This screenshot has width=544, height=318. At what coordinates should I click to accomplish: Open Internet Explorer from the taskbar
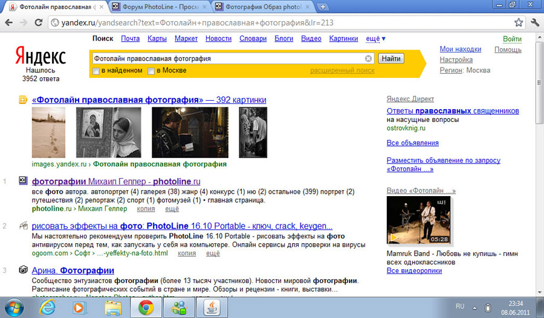click(47, 307)
